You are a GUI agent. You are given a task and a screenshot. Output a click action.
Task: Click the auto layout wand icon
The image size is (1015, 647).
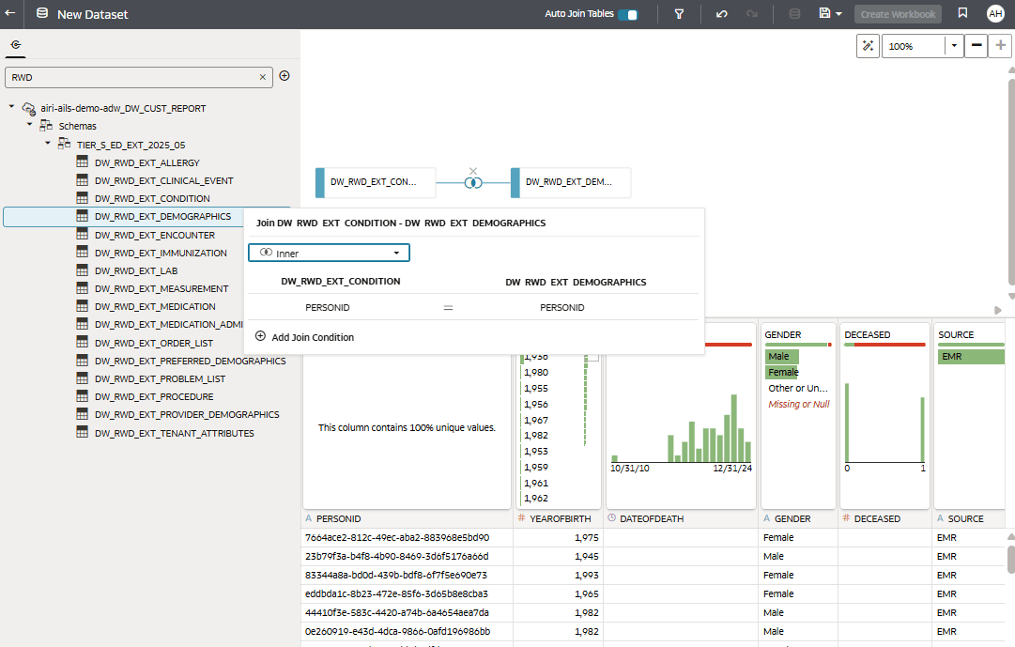point(869,46)
